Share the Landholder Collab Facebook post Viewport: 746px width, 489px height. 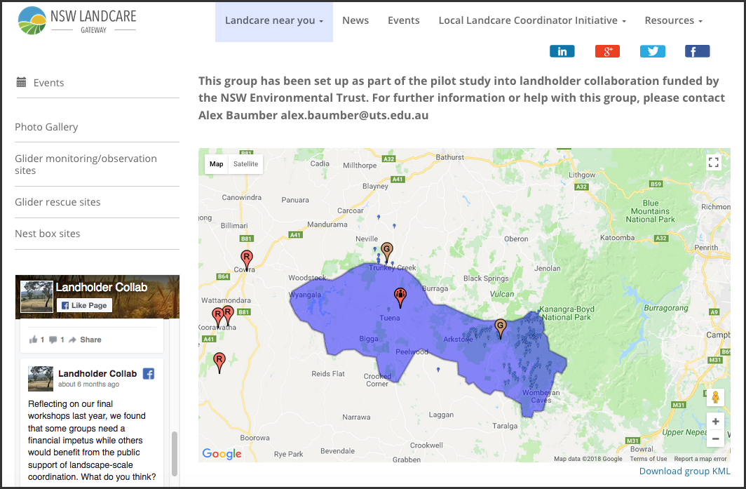[85, 340]
